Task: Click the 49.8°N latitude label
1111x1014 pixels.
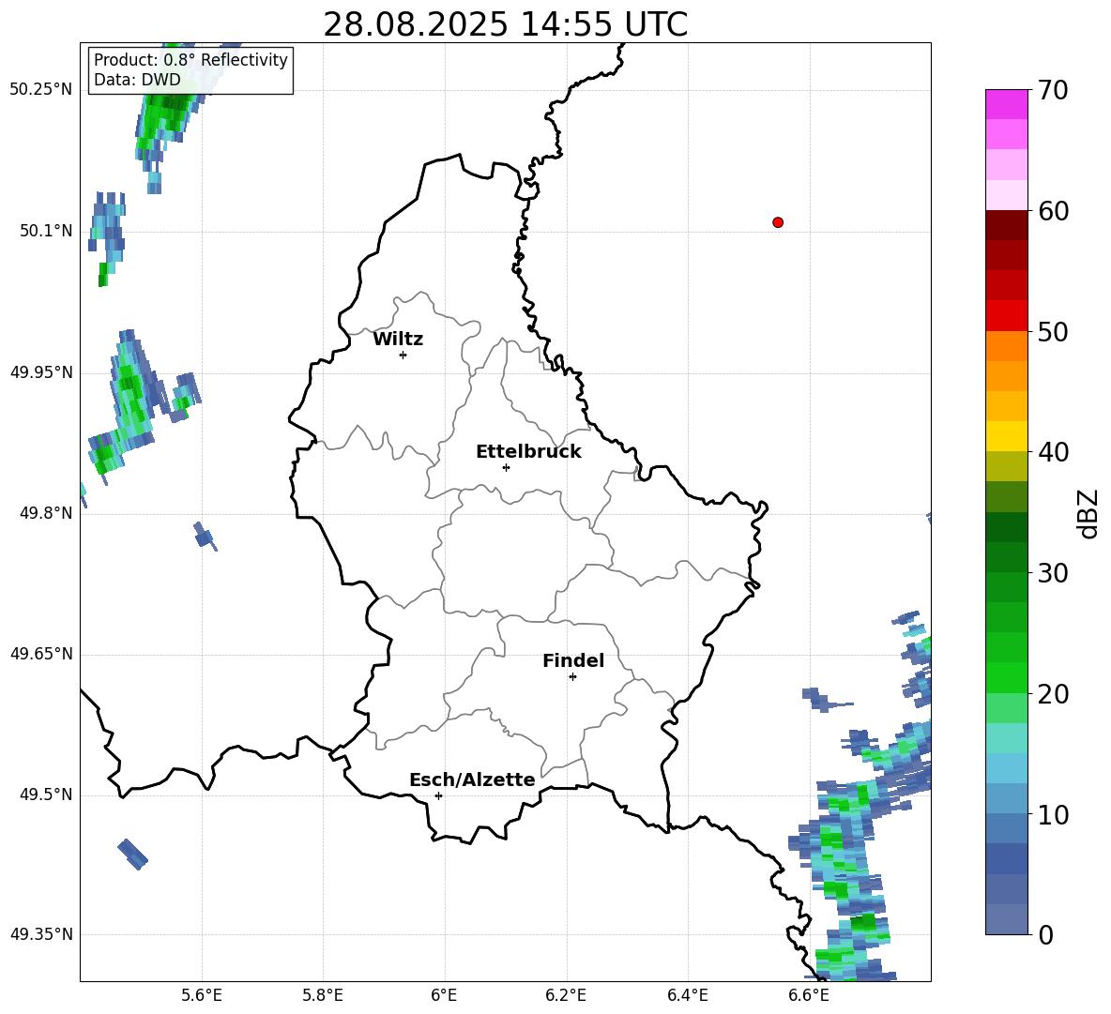Action: tap(46, 513)
